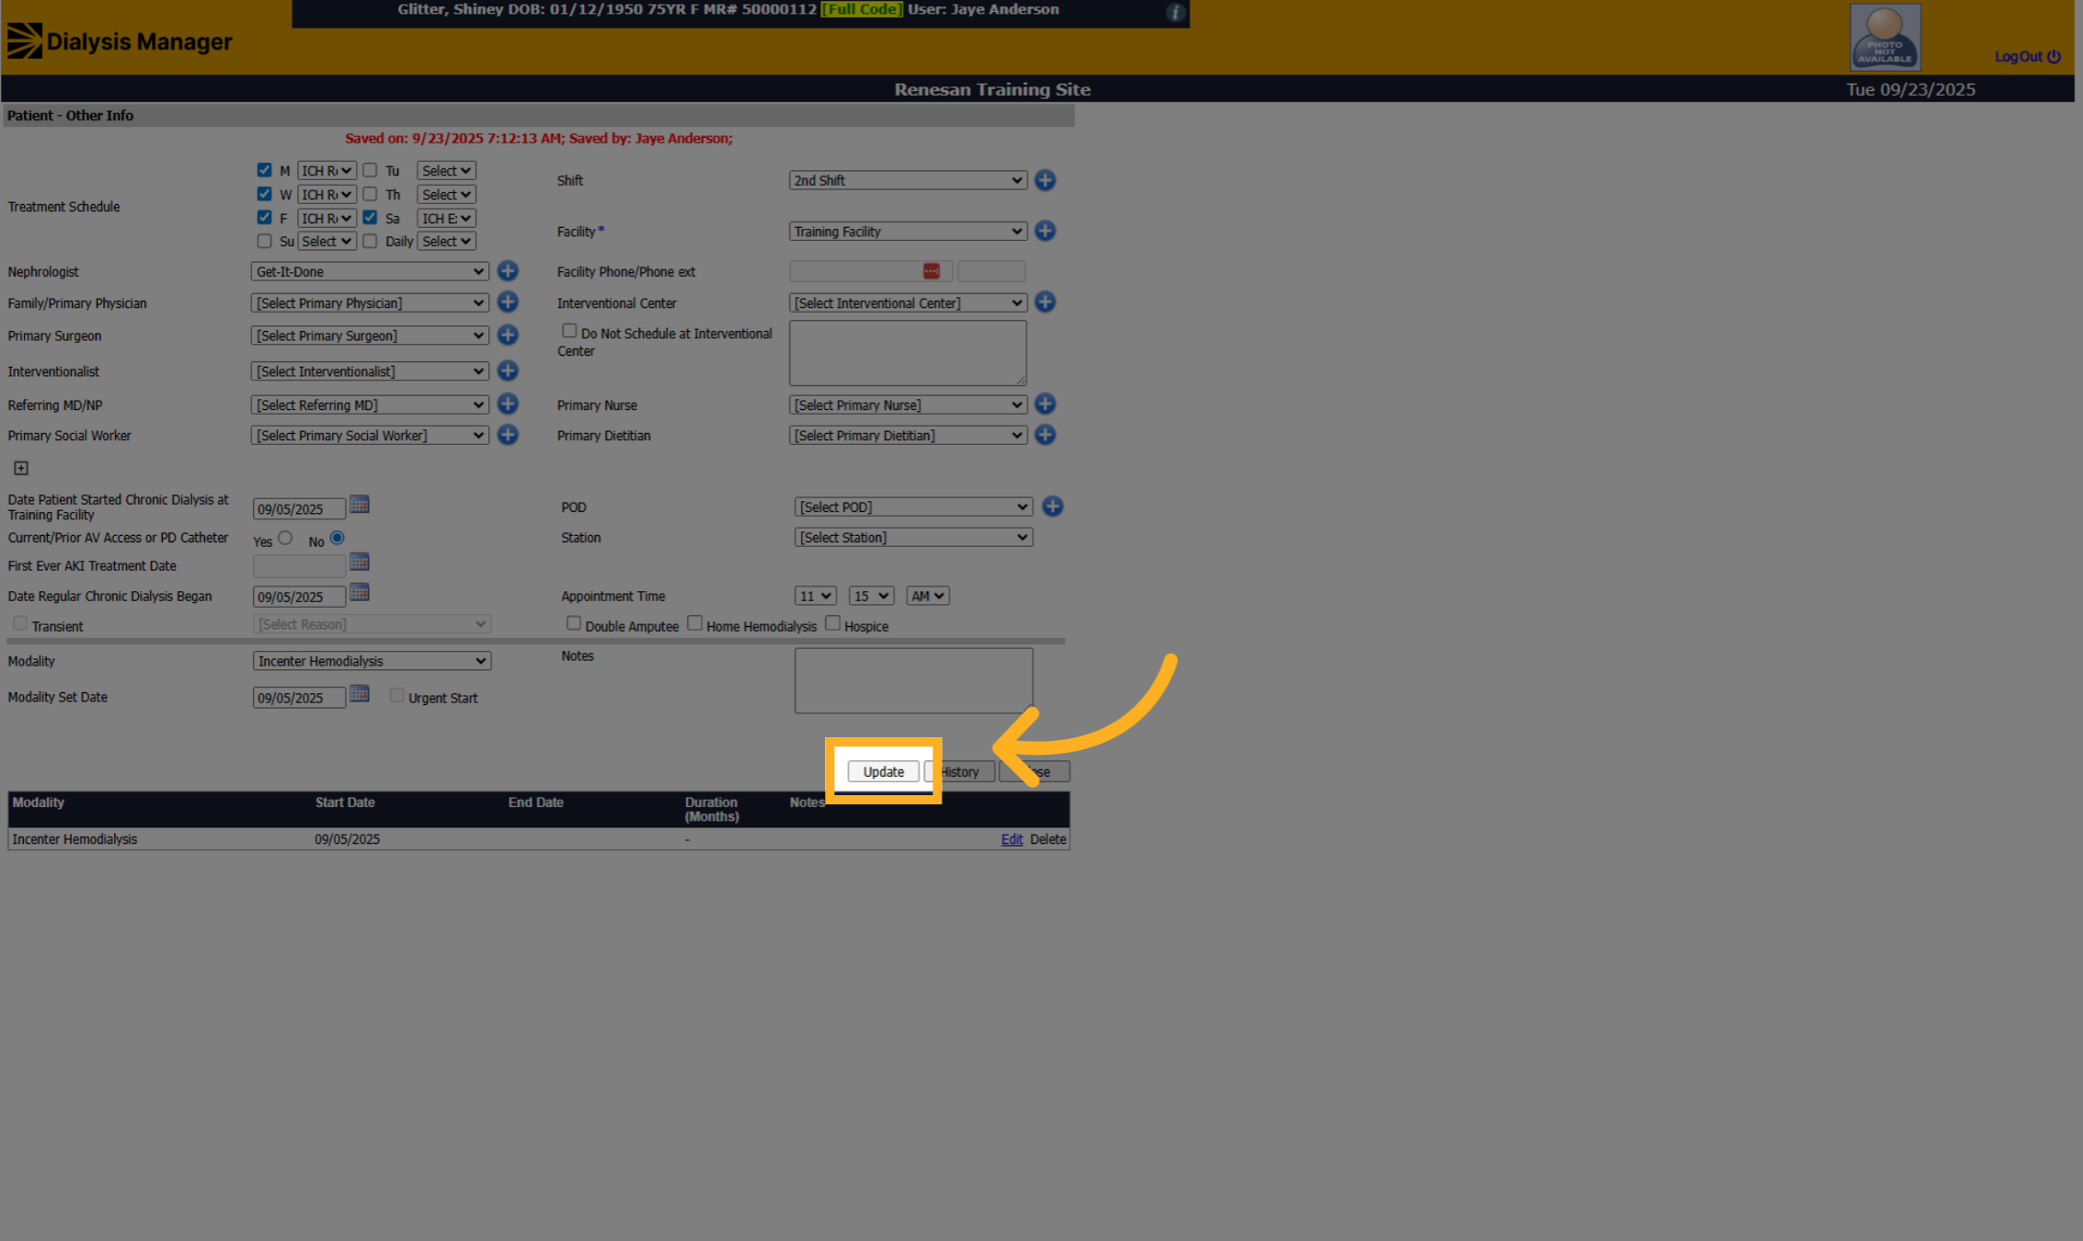The height and width of the screenshot is (1241, 2083).
Task: Click the Modality Set Date input field
Action: pos(299,698)
